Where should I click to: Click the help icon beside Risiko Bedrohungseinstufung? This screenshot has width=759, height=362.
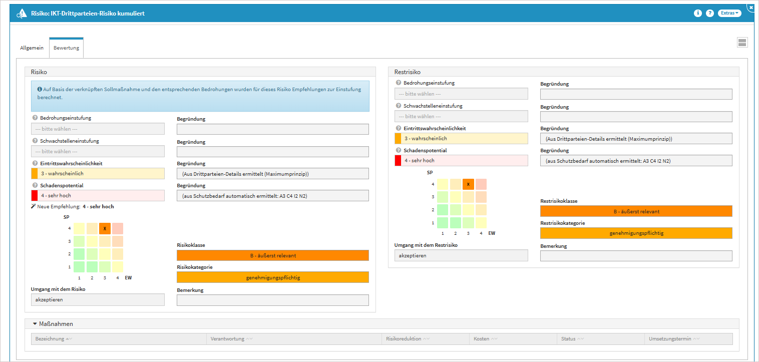tap(35, 118)
